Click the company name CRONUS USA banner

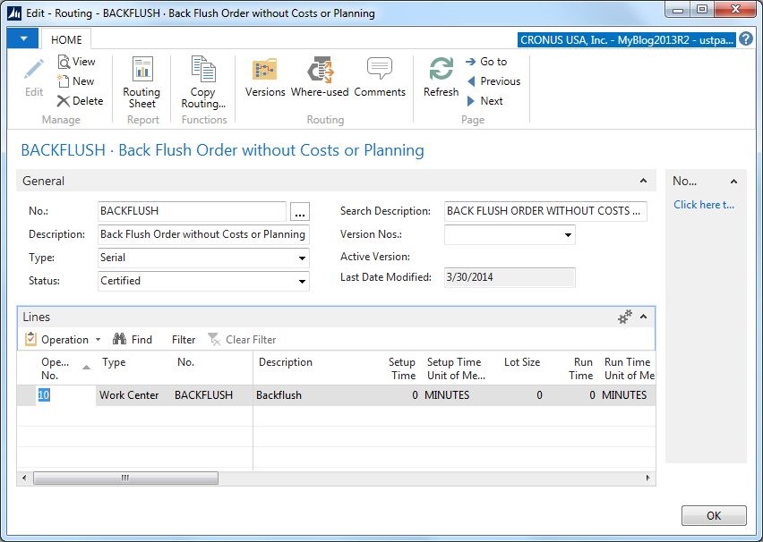tap(627, 40)
